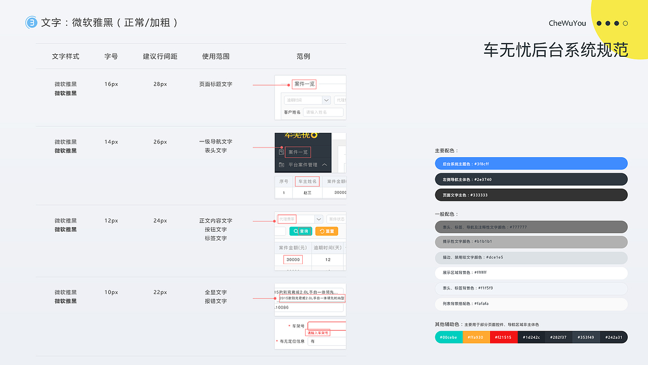Open the 有无定位信息 select field
The image size is (648, 365).
(327, 341)
